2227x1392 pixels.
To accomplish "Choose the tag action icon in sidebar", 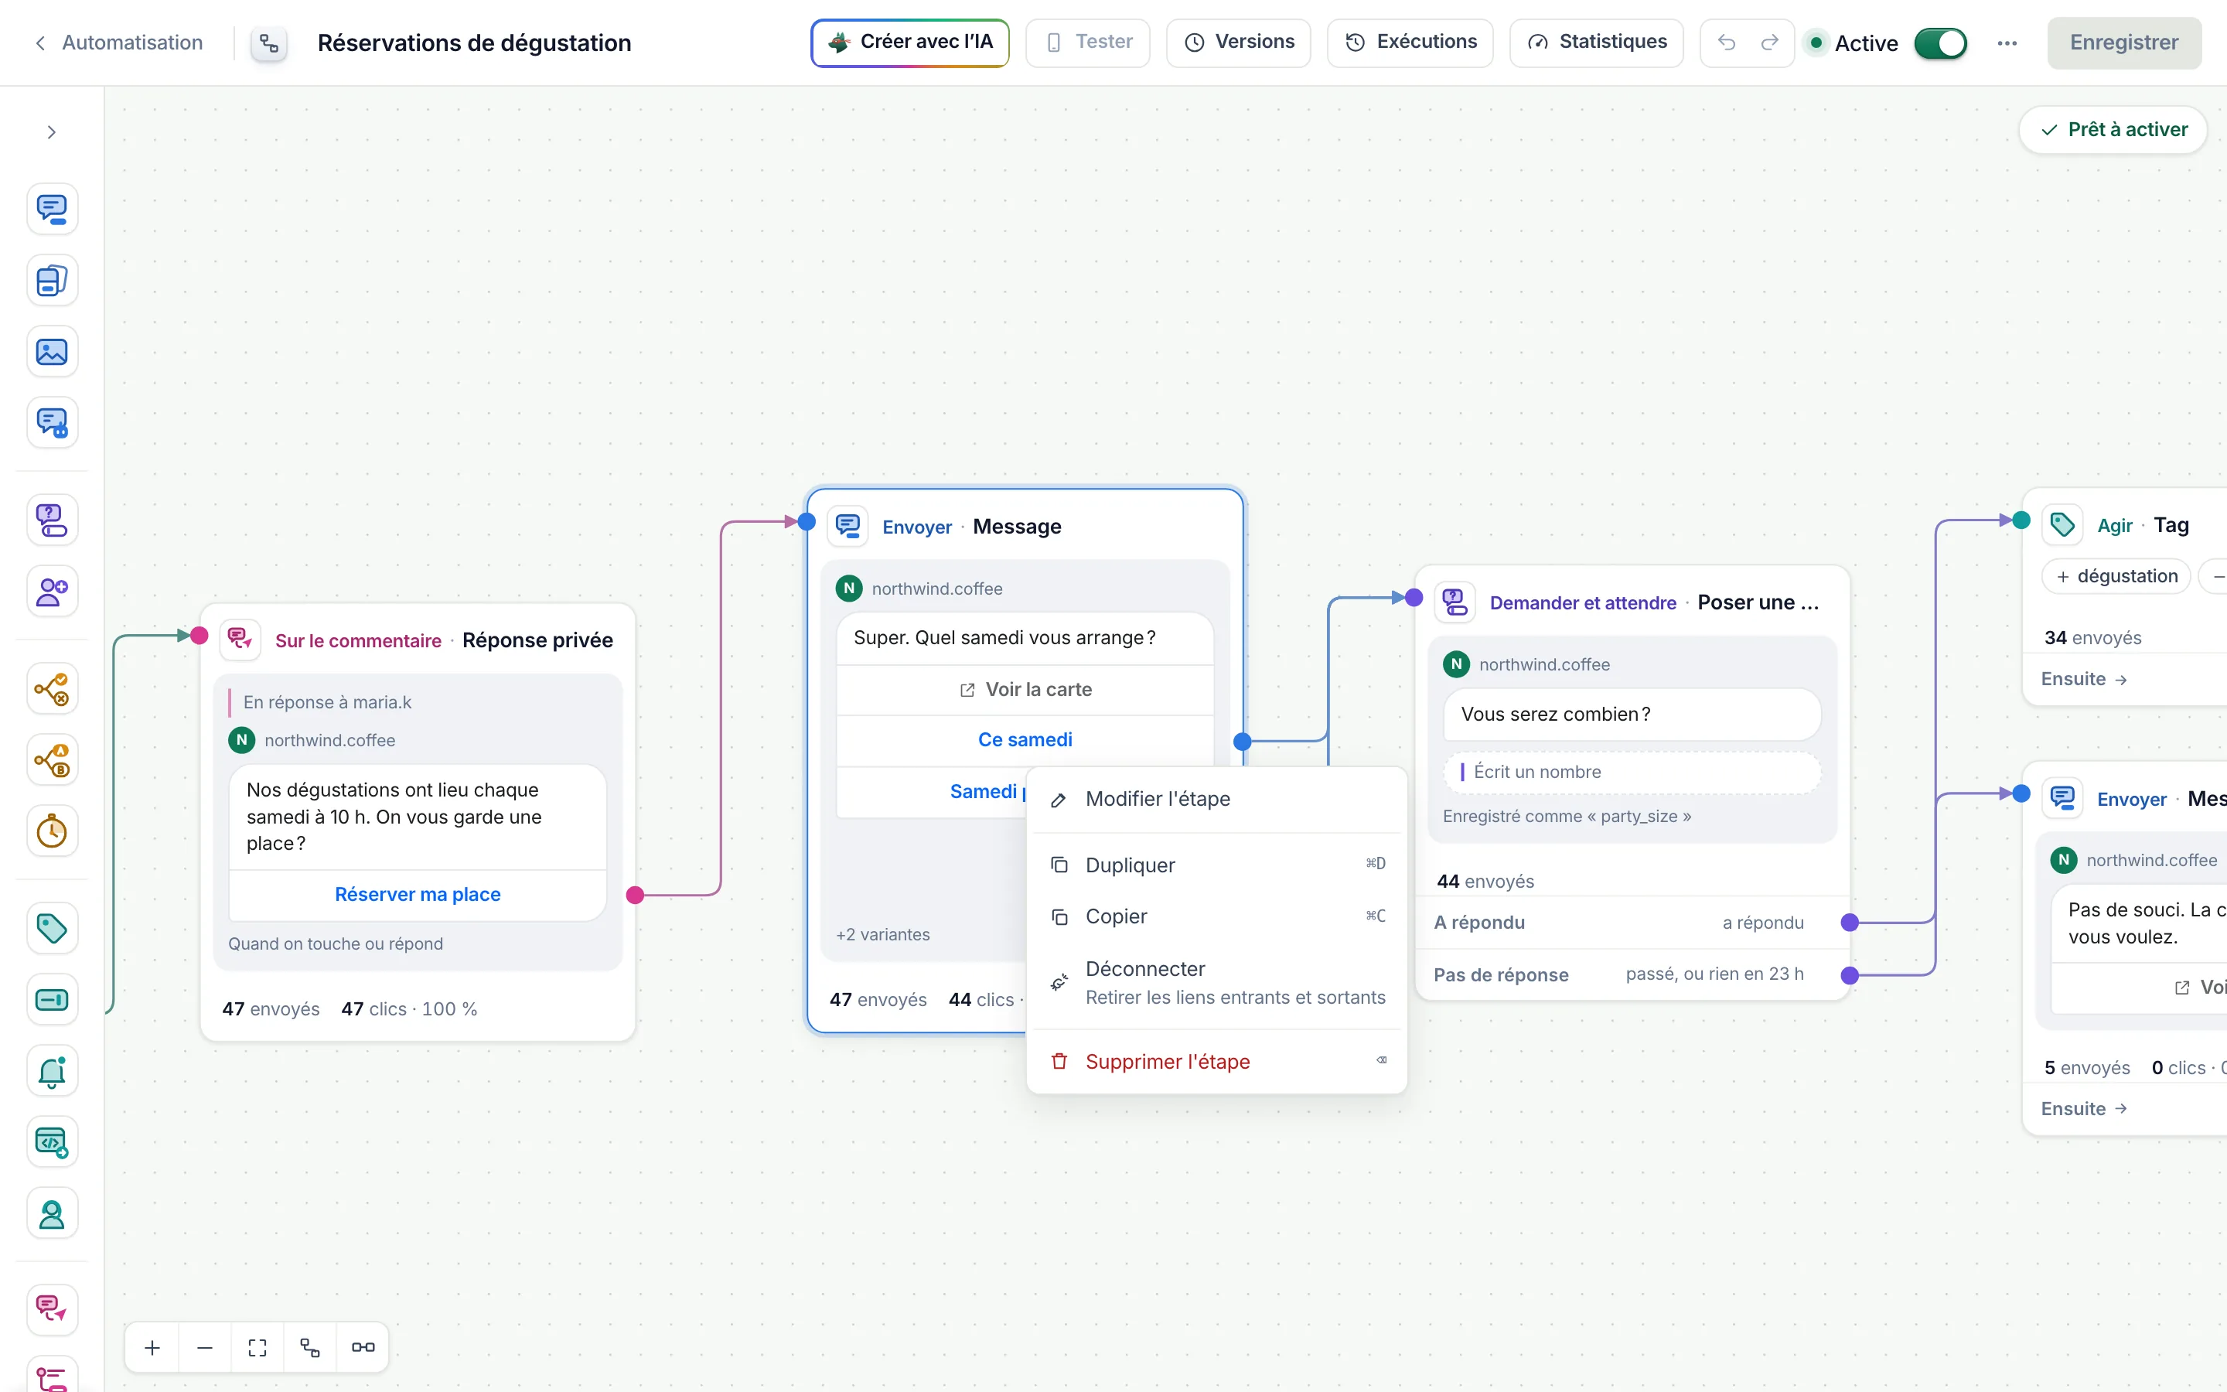I will pyautogui.click(x=52, y=928).
